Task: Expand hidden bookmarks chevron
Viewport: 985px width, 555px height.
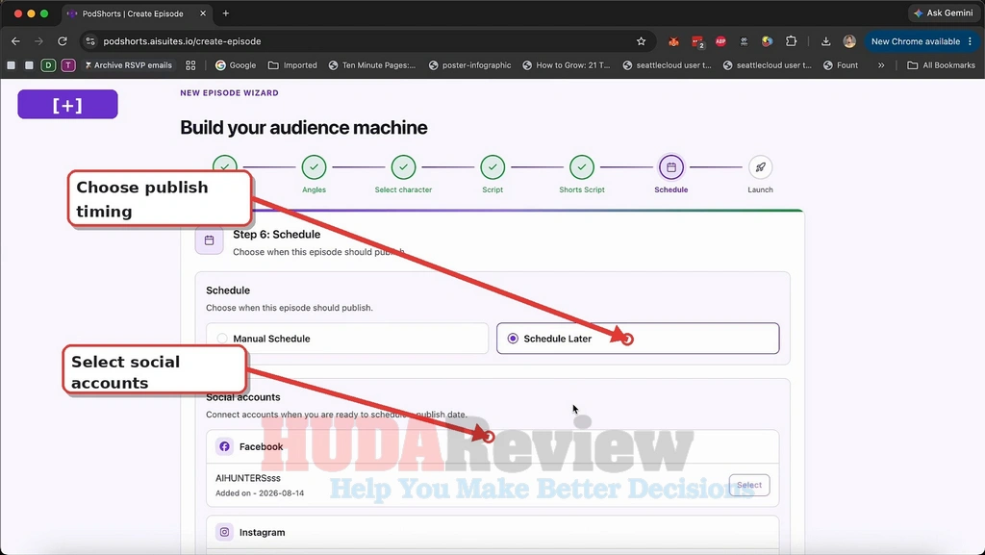Action: 881,65
